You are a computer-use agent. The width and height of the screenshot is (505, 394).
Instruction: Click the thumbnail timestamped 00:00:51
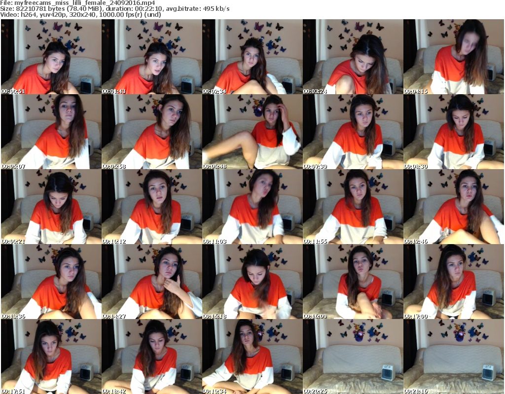[x=51, y=57]
